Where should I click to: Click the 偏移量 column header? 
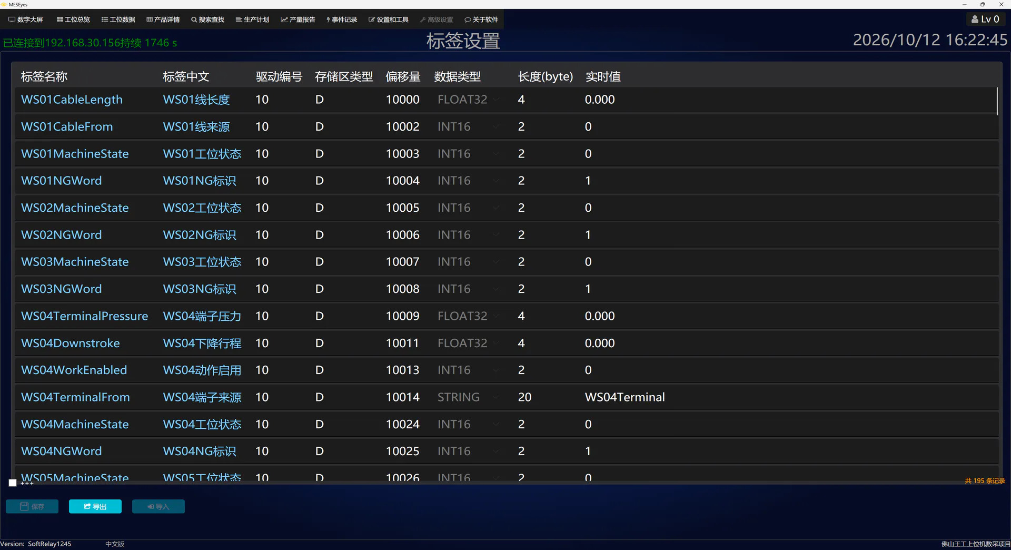coord(403,77)
